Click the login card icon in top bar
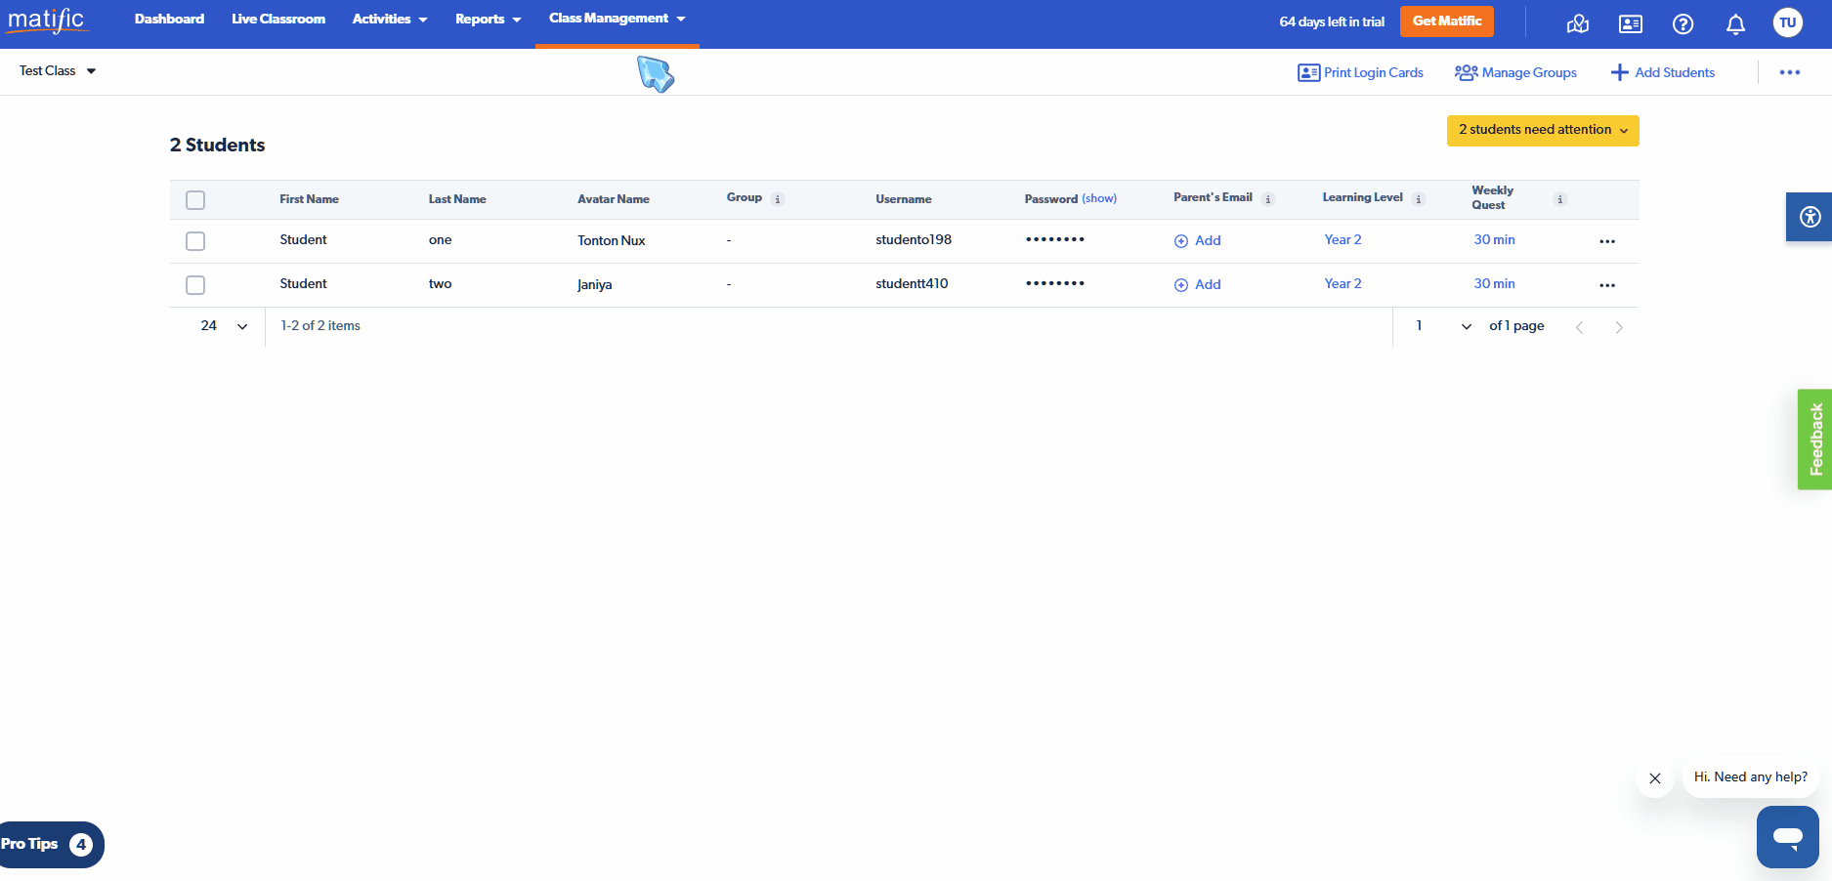This screenshot has height=881, width=1832. (x=1630, y=24)
